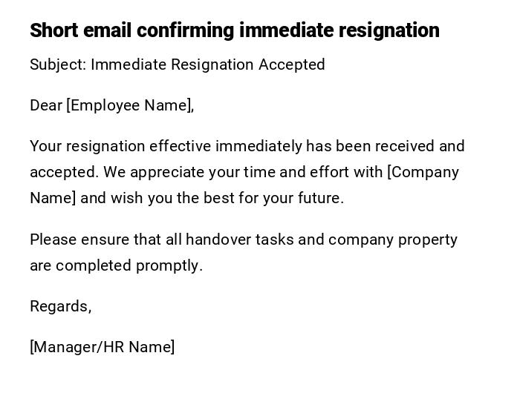Click the "[Company" placeholder text
This screenshot has height=393, width=520.
pos(423,172)
